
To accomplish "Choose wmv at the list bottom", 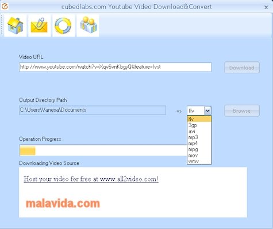I will point(199,161).
